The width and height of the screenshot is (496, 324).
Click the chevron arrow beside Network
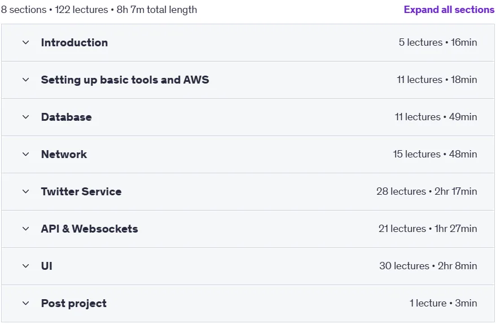click(25, 154)
